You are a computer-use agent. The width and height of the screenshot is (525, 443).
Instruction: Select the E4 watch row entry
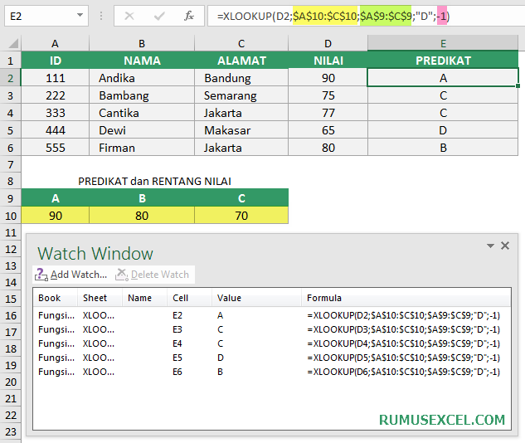[x=272, y=343]
